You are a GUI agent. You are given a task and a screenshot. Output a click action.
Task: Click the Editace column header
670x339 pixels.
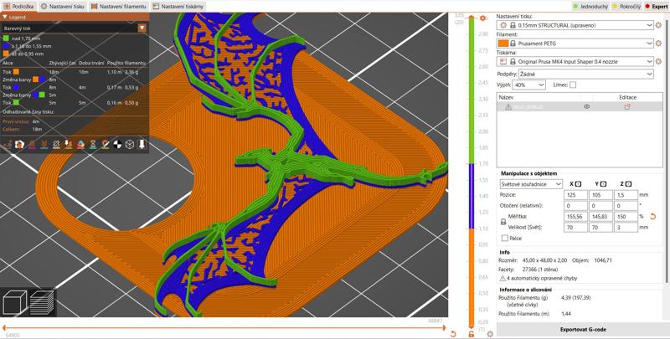click(x=627, y=97)
